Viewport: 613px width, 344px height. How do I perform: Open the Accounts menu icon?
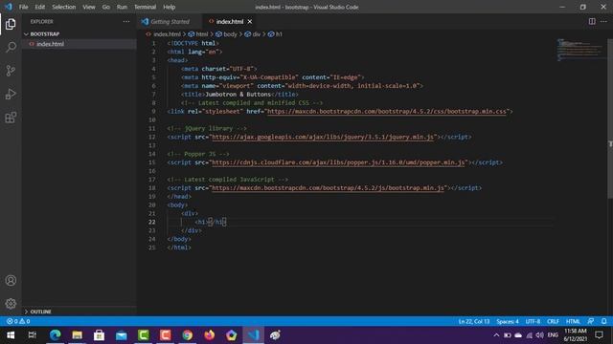11,280
